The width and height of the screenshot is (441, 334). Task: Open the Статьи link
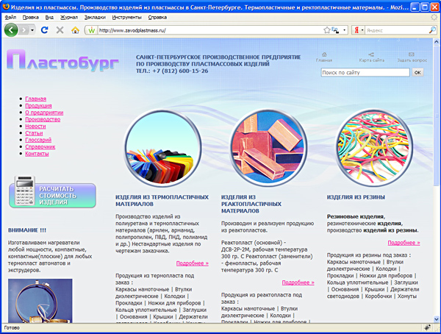pyautogui.click(x=34, y=133)
